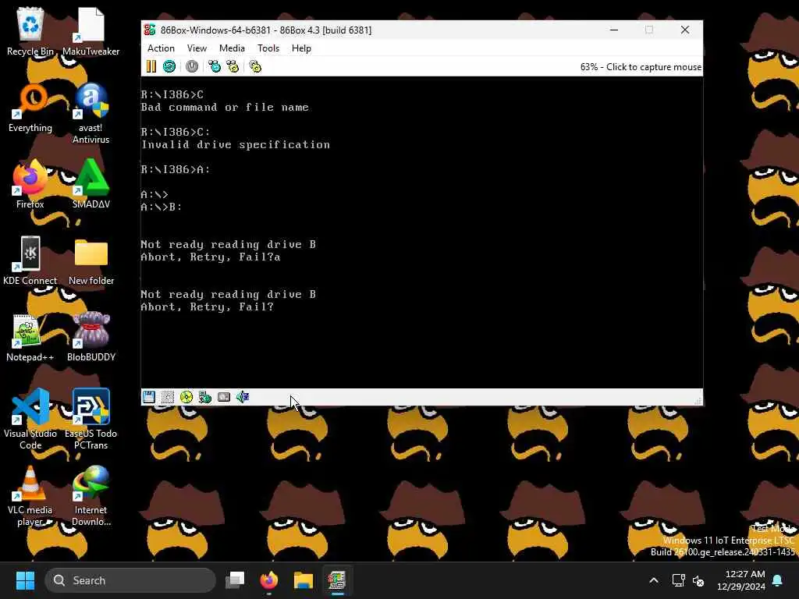Viewport: 799px width, 599px height.
Task: Click the emulated DOS screen to capture mouse
Action: (x=422, y=232)
